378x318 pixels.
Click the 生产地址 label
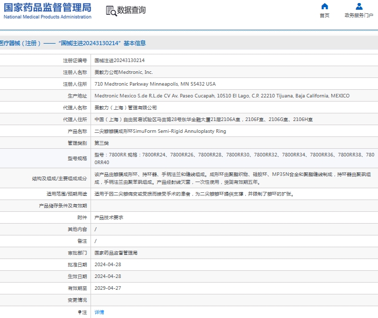tap(77, 96)
